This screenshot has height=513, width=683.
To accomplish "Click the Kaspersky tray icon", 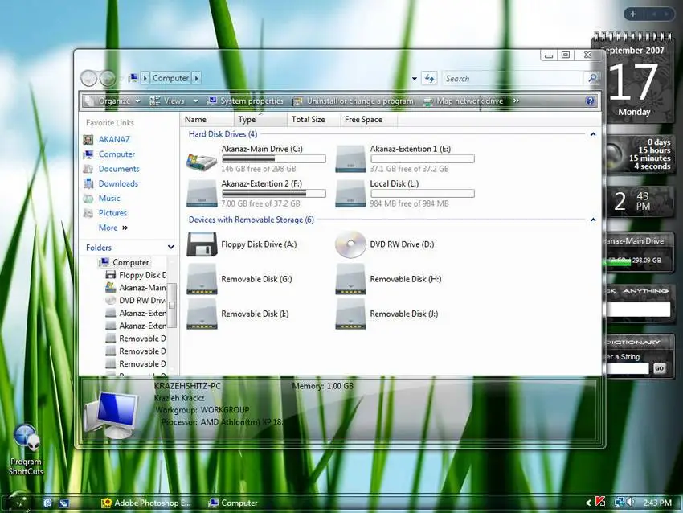I will (599, 502).
